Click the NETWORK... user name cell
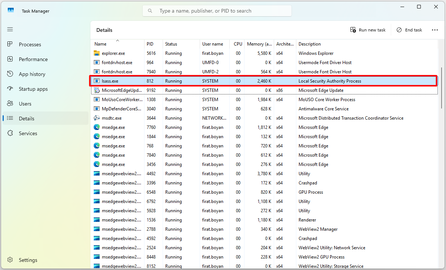 [214, 118]
